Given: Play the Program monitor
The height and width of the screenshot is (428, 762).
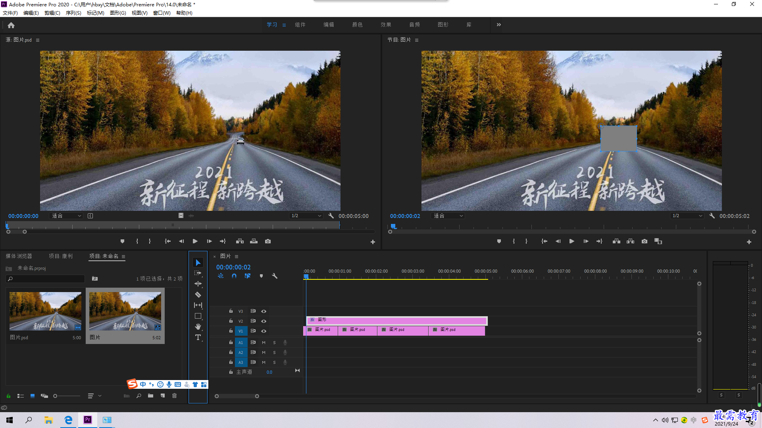Looking at the screenshot, I should 571,241.
